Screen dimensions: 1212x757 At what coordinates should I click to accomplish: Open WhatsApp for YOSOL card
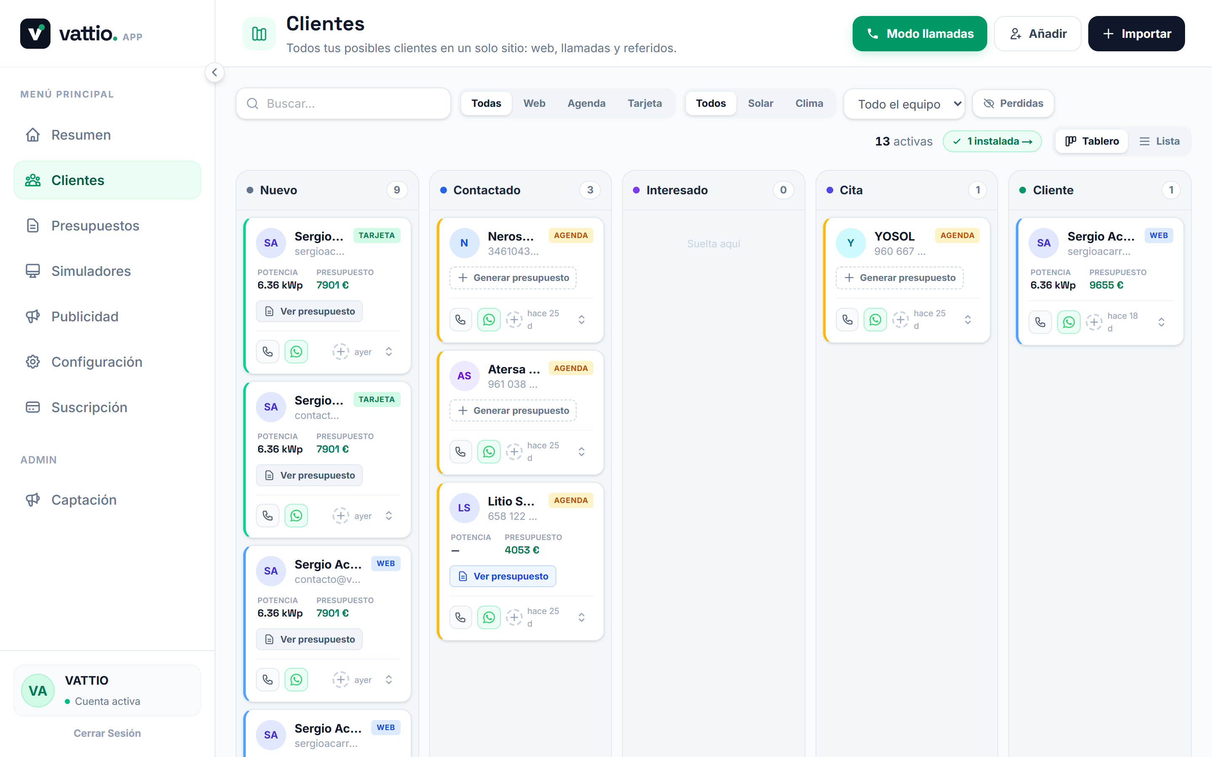coord(875,320)
